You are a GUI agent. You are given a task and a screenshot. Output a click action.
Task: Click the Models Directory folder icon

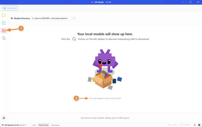pyautogui.click(x=12, y=18)
